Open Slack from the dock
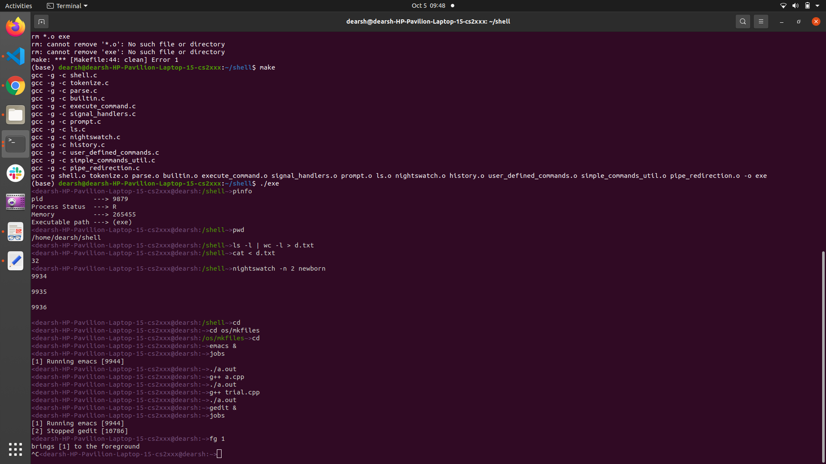 tap(15, 173)
